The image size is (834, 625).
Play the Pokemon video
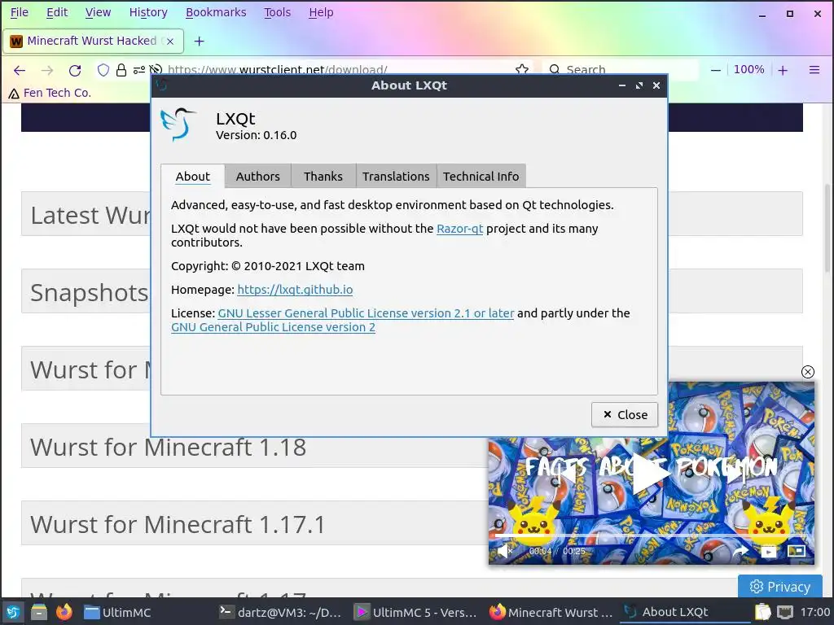(x=651, y=473)
